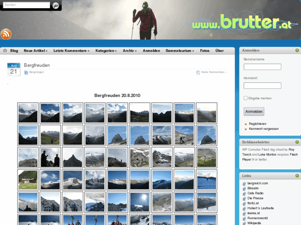
Task: Focus the Benutzername input field
Action: [x=262, y=67]
